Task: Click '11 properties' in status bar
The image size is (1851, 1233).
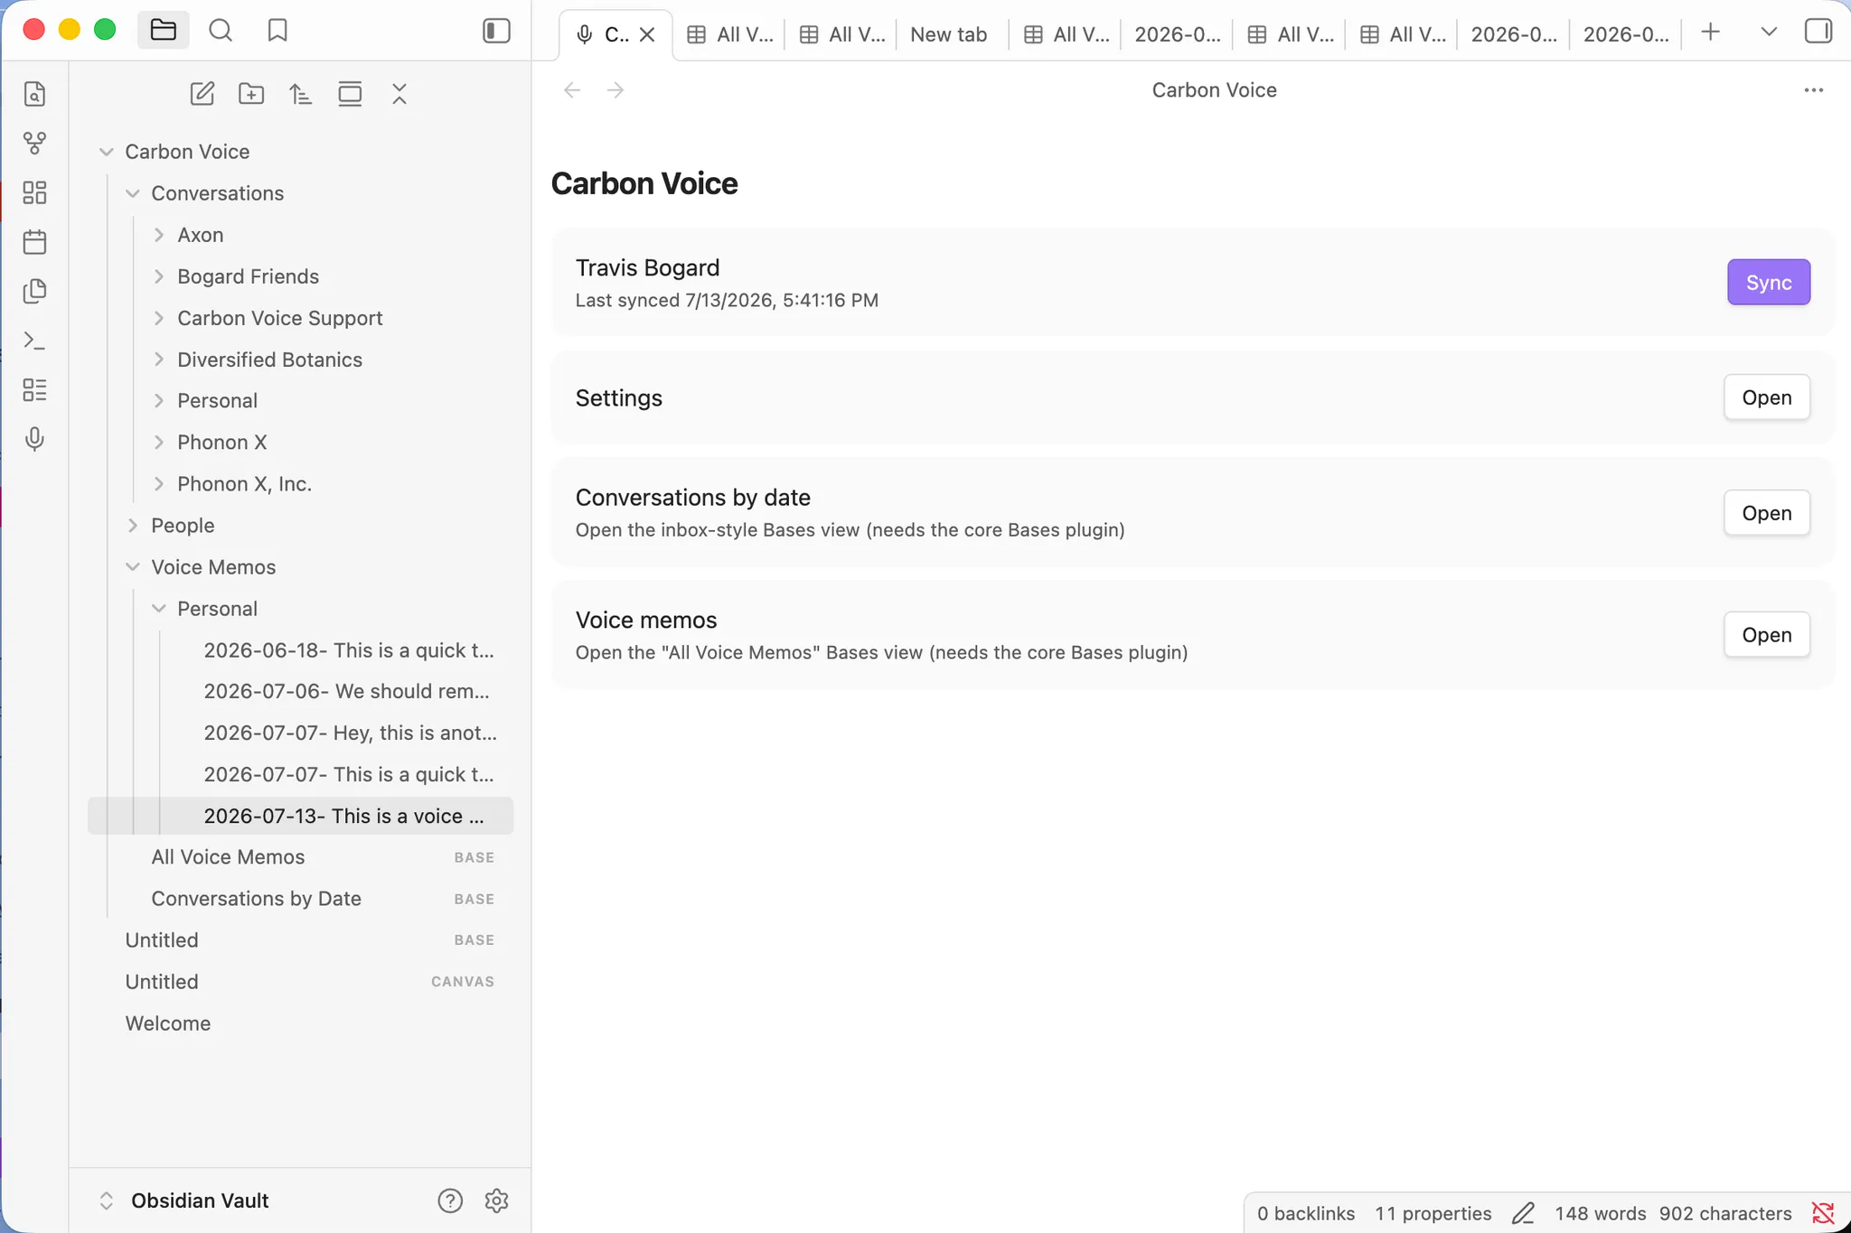Action: (1433, 1213)
